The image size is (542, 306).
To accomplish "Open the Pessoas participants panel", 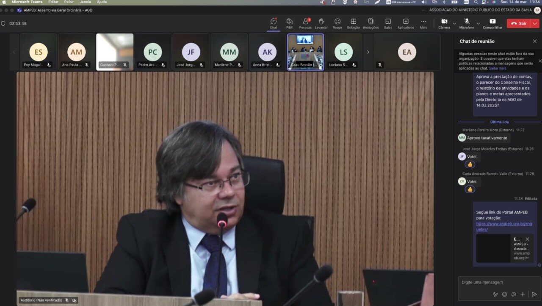I will click(x=305, y=23).
